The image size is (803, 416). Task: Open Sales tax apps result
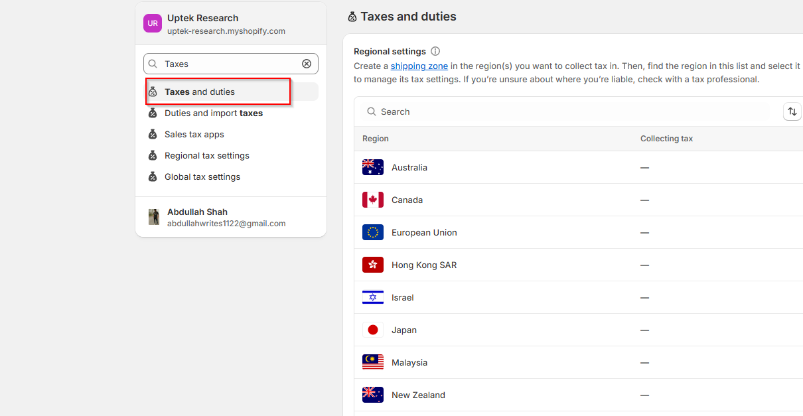[231, 134]
